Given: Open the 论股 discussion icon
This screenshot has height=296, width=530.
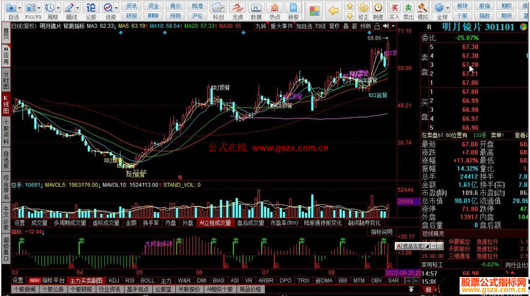Looking at the screenshot, I should tap(91, 8).
